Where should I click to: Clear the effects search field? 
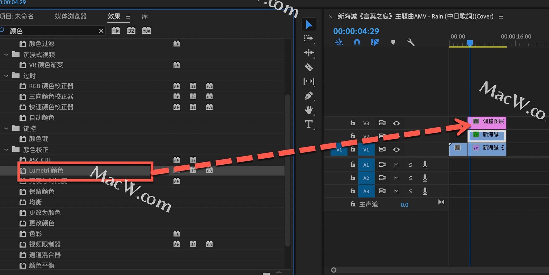pyautogui.click(x=101, y=31)
